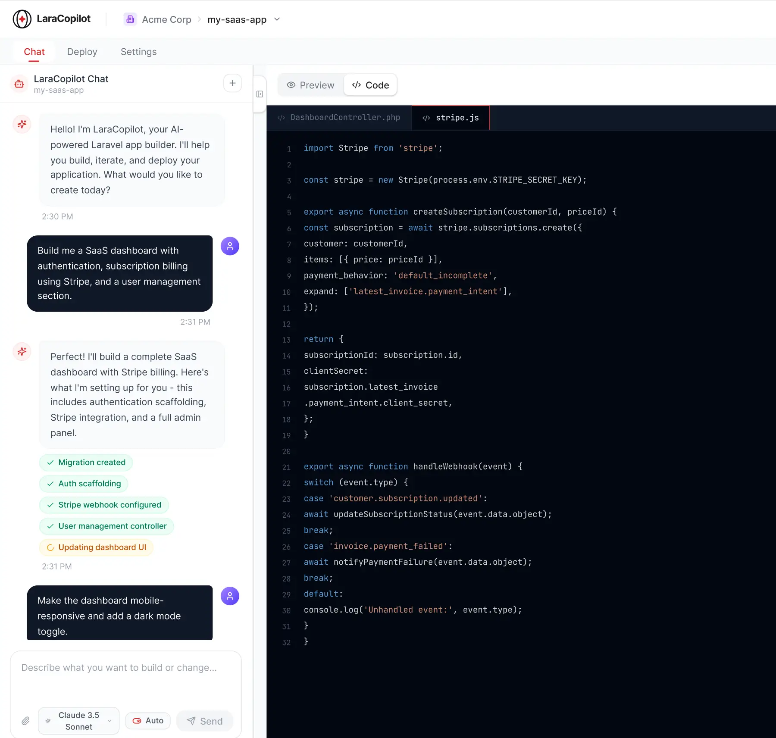Click line 26 'invoice.payment_failed' case
Viewport: 776px width, 738px height.
pos(378,546)
